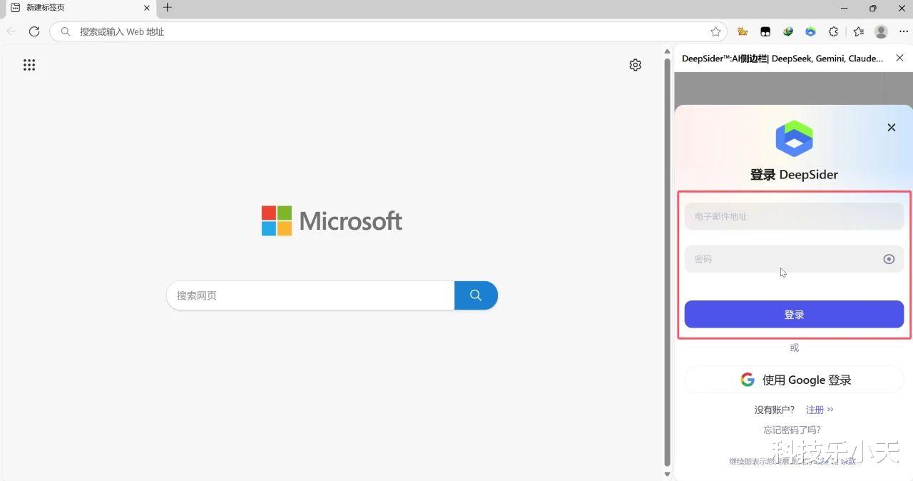Click the browser profile avatar
The width and height of the screenshot is (913, 481).
click(x=881, y=31)
